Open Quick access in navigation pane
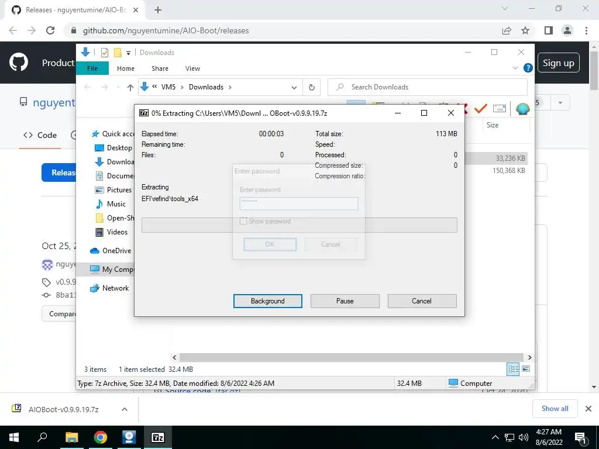This screenshot has width=599, height=449. click(x=113, y=134)
